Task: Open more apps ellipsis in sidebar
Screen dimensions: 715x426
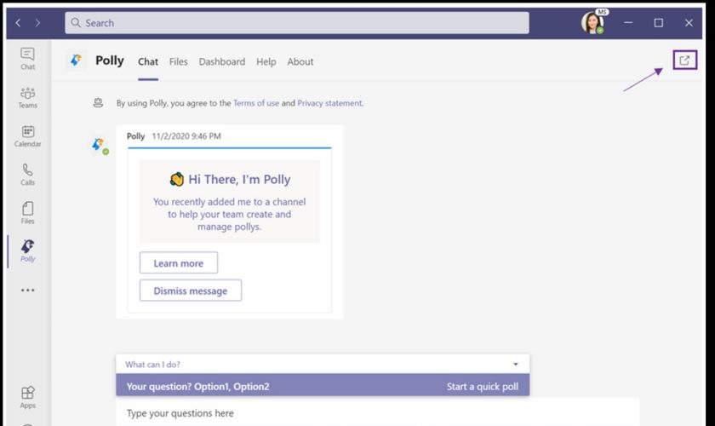Action: click(27, 291)
